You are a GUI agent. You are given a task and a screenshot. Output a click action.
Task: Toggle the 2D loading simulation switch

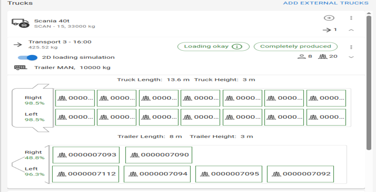pos(28,58)
